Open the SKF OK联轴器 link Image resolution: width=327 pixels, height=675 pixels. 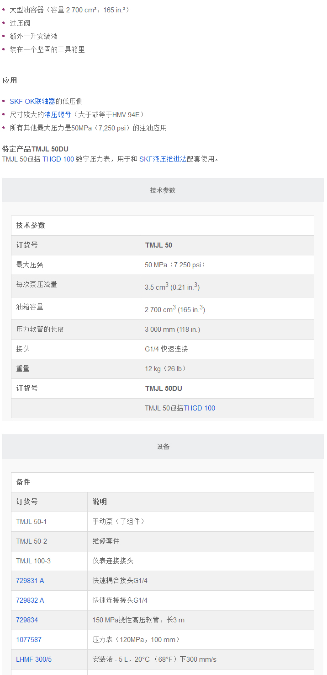click(x=32, y=101)
